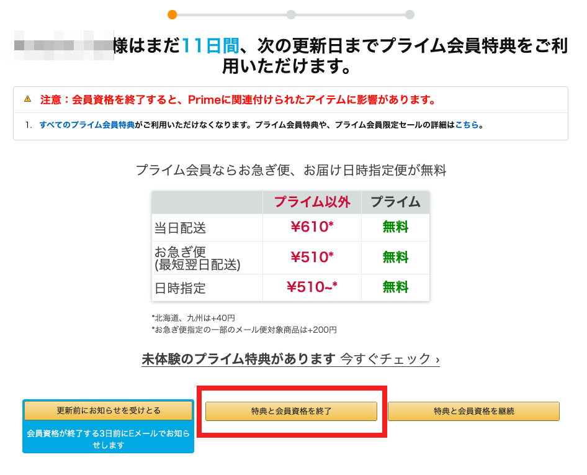The height and width of the screenshot is (475, 587).
Task: Click the ¥510~* price for 日時指定
Action: tap(312, 287)
